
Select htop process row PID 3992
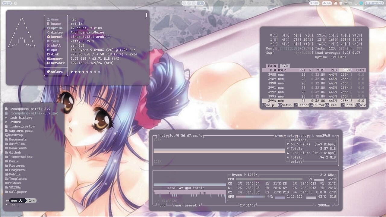pyautogui.click(x=314, y=92)
